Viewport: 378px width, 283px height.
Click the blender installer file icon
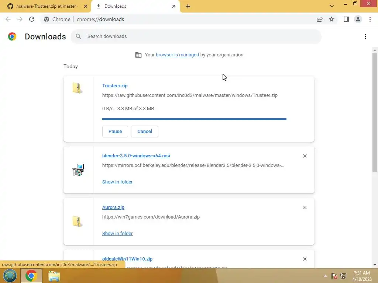tap(78, 170)
